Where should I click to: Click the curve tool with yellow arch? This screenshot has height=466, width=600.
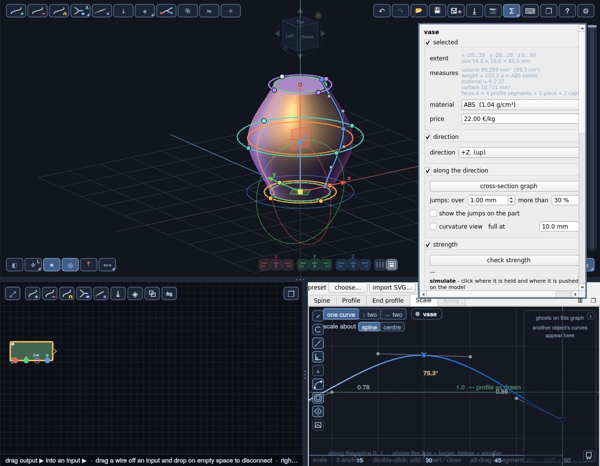pos(59,10)
